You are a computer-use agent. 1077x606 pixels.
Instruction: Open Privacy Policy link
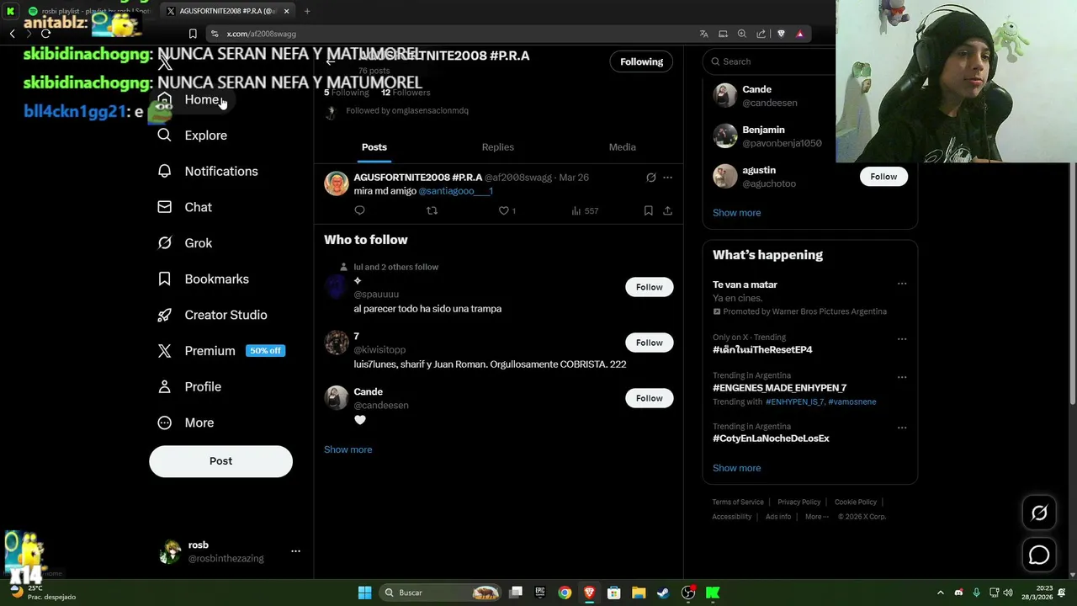pyautogui.click(x=798, y=502)
